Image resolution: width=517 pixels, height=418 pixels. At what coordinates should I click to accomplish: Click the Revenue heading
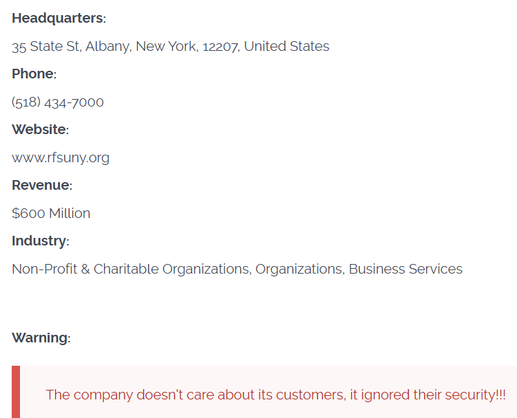[x=41, y=185]
